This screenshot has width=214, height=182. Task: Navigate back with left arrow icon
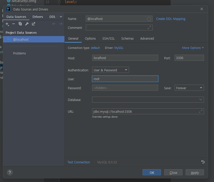click(54, 24)
